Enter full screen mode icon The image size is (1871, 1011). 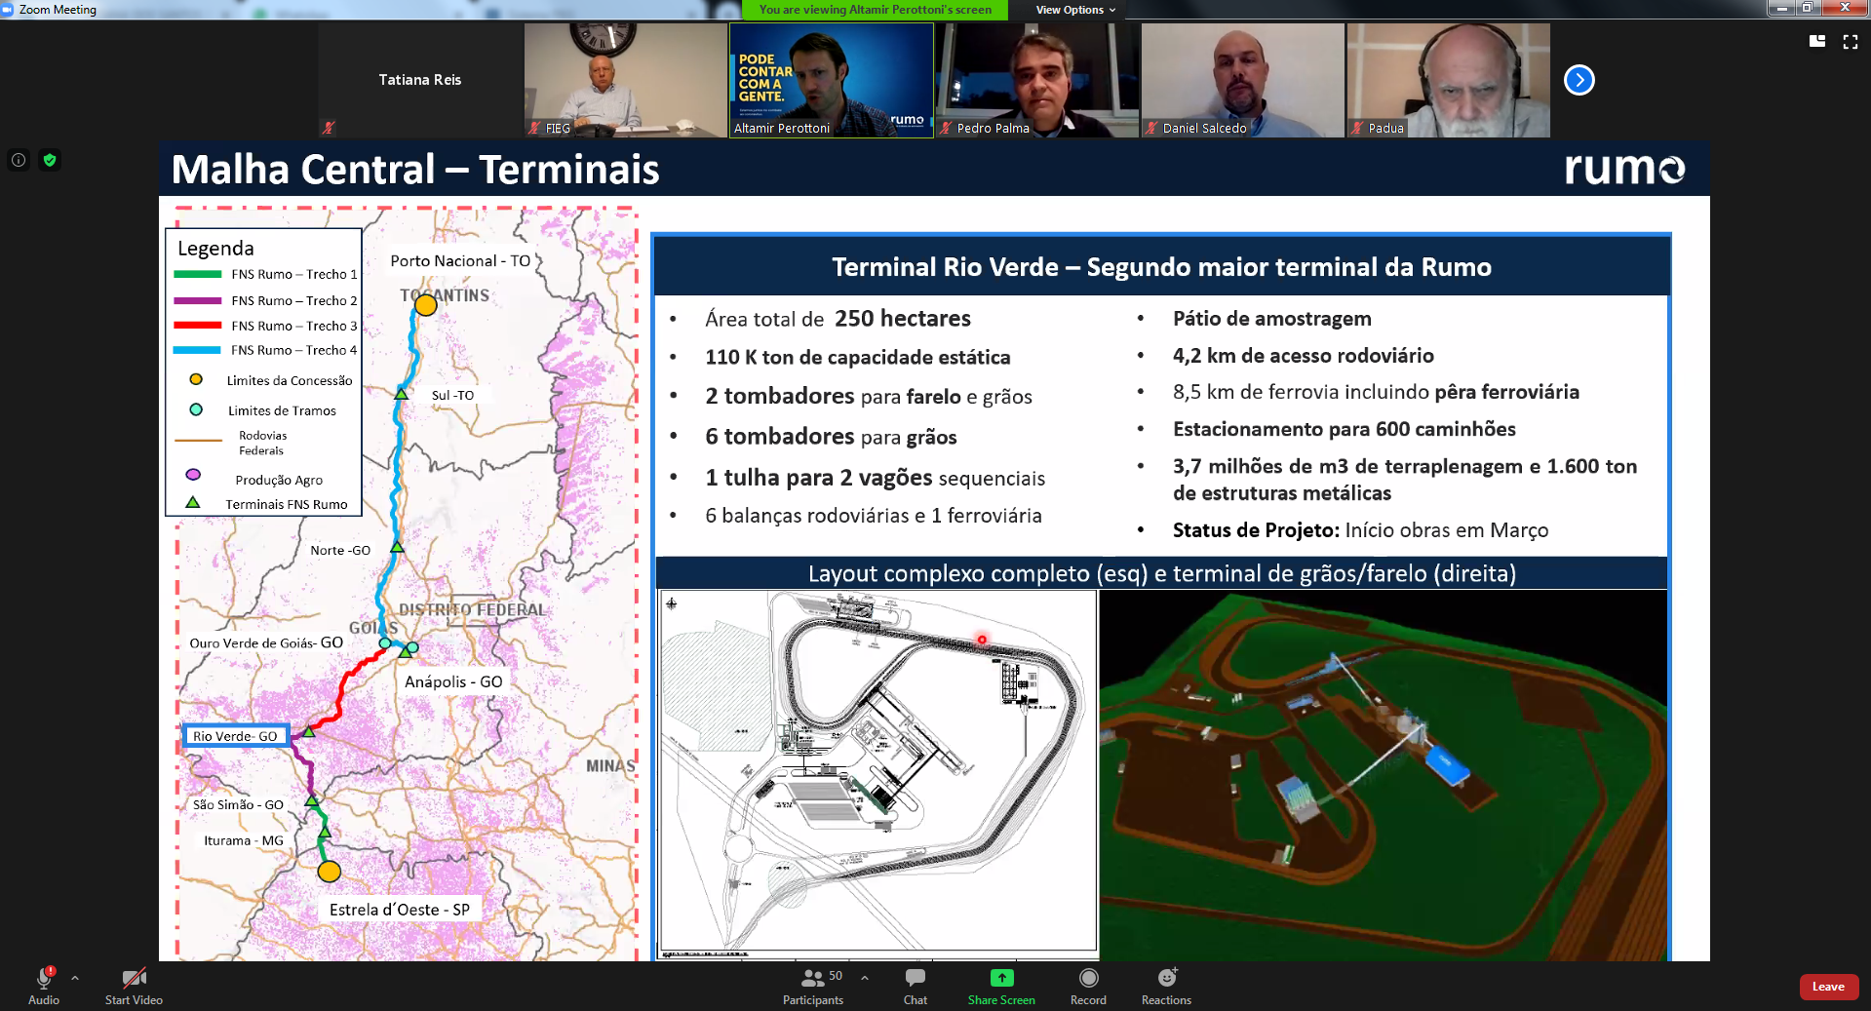click(x=1851, y=41)
